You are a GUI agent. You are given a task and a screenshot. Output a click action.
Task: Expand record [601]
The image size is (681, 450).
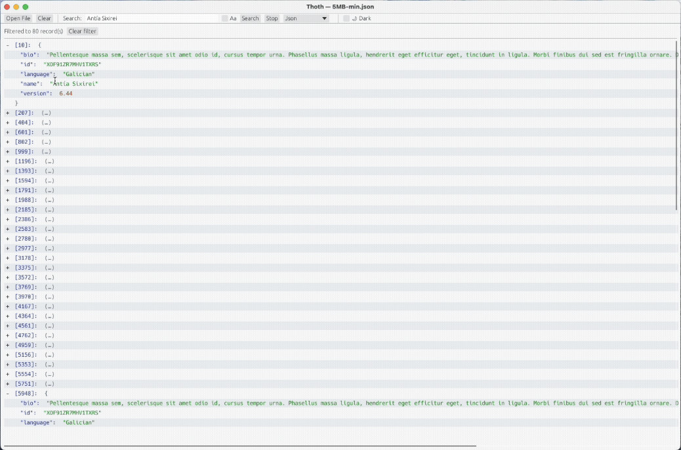coord(7,132)
